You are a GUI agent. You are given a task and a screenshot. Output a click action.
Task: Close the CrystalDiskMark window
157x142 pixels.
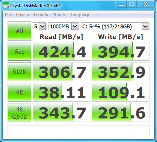[x=145, y=4]
